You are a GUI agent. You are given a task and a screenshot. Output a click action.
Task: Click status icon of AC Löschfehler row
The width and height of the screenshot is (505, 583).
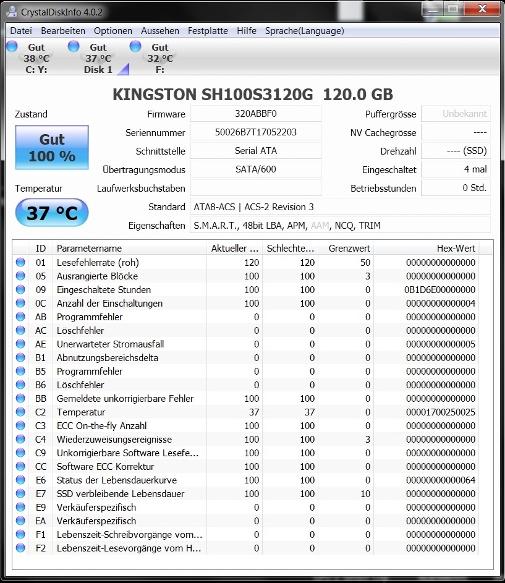point(20,330)
